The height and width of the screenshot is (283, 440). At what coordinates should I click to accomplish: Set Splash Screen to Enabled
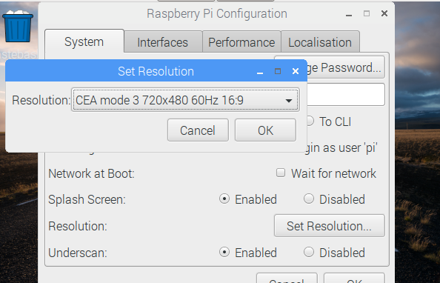[x=224, y=199]
